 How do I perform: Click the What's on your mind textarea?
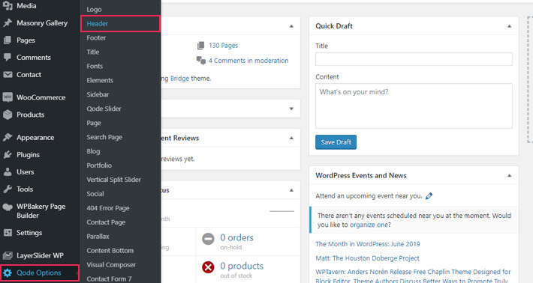[414, 106]
